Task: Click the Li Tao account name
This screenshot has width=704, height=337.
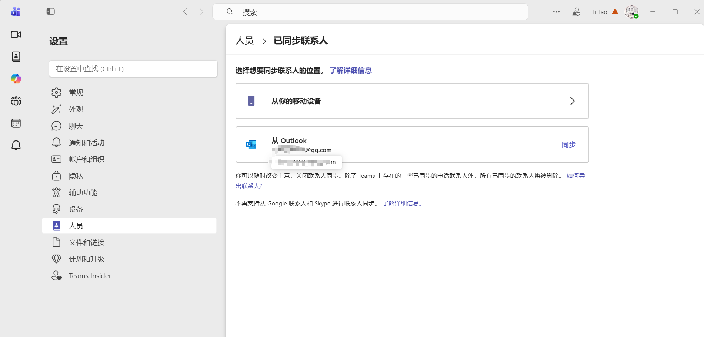Action: point(600,12)
